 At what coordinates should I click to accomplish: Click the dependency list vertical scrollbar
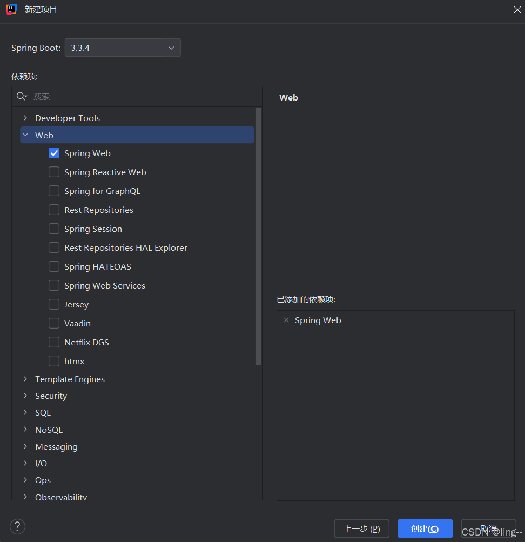(x=258, y=237)
